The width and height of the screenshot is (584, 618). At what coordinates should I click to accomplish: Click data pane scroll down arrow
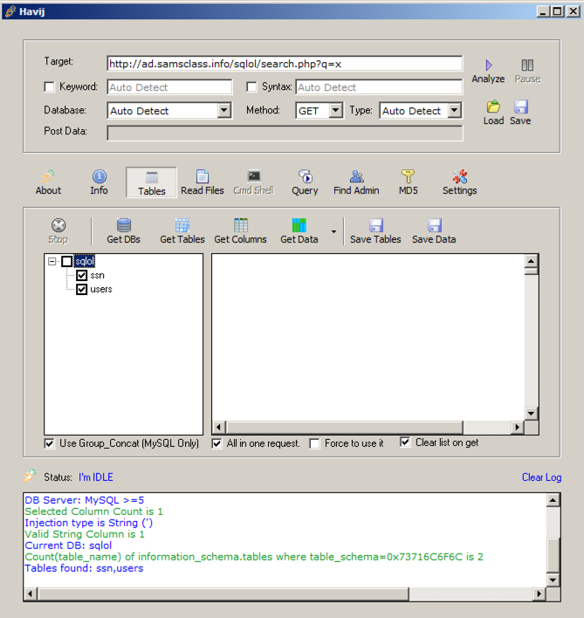tap(532, 414)
